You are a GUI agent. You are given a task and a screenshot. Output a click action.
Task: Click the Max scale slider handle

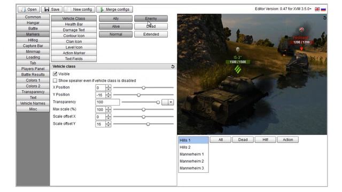click(143, 109)
